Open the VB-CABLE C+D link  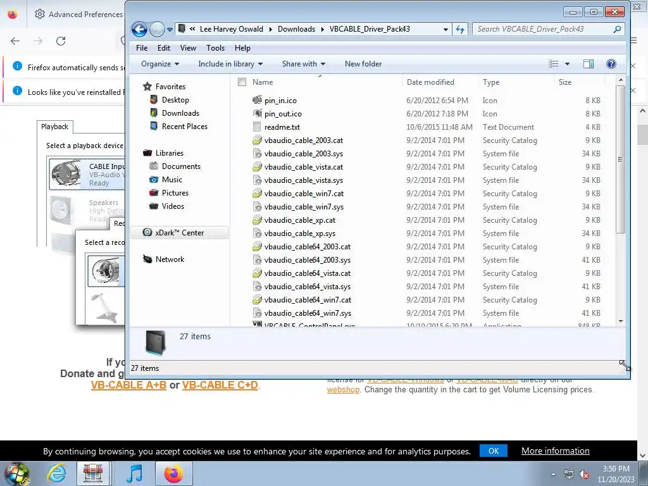pos(220,385)
